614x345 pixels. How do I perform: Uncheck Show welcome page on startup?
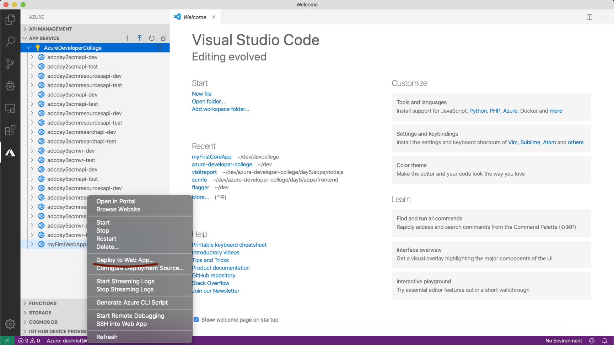point(196,319)
